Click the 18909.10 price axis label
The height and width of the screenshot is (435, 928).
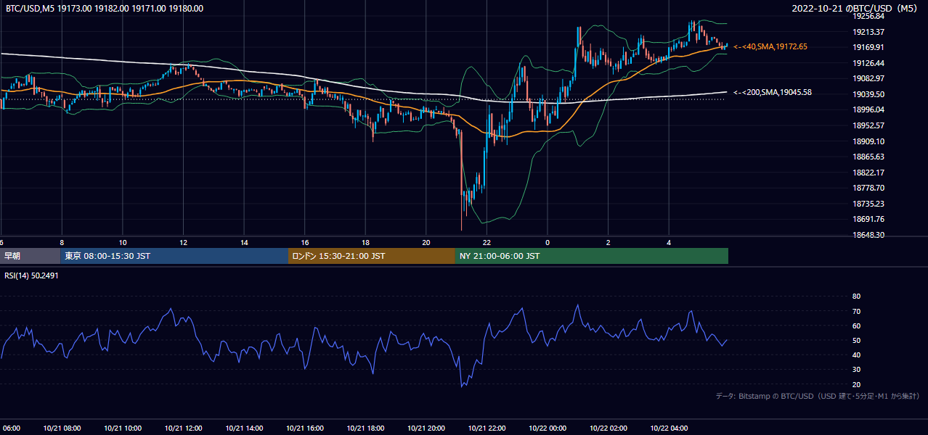(x=868, y=141)
